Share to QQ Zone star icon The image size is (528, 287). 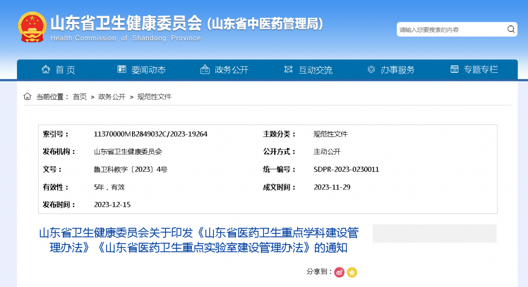pos(352,272)
